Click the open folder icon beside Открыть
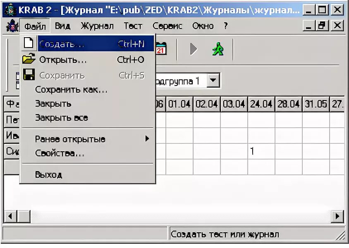 click(x=29, y=59)
